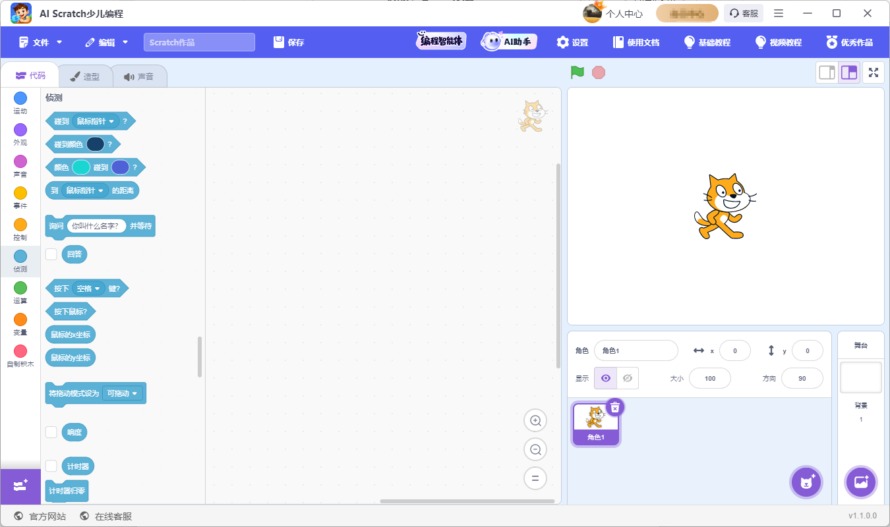This screenshot has width=890, height=527.
Task: Open the AI助手 assistant
Action: click(x=509, y=42)
